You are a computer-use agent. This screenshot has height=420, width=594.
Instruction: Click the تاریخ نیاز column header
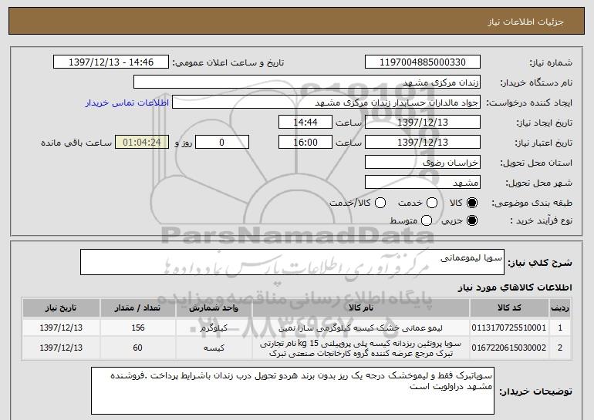tap(61, 308)
